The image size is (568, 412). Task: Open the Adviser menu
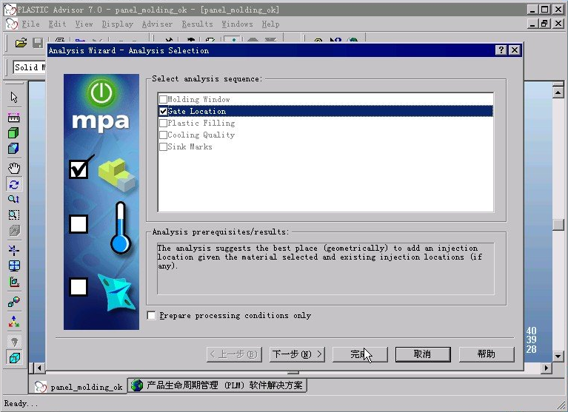(157, 24)
